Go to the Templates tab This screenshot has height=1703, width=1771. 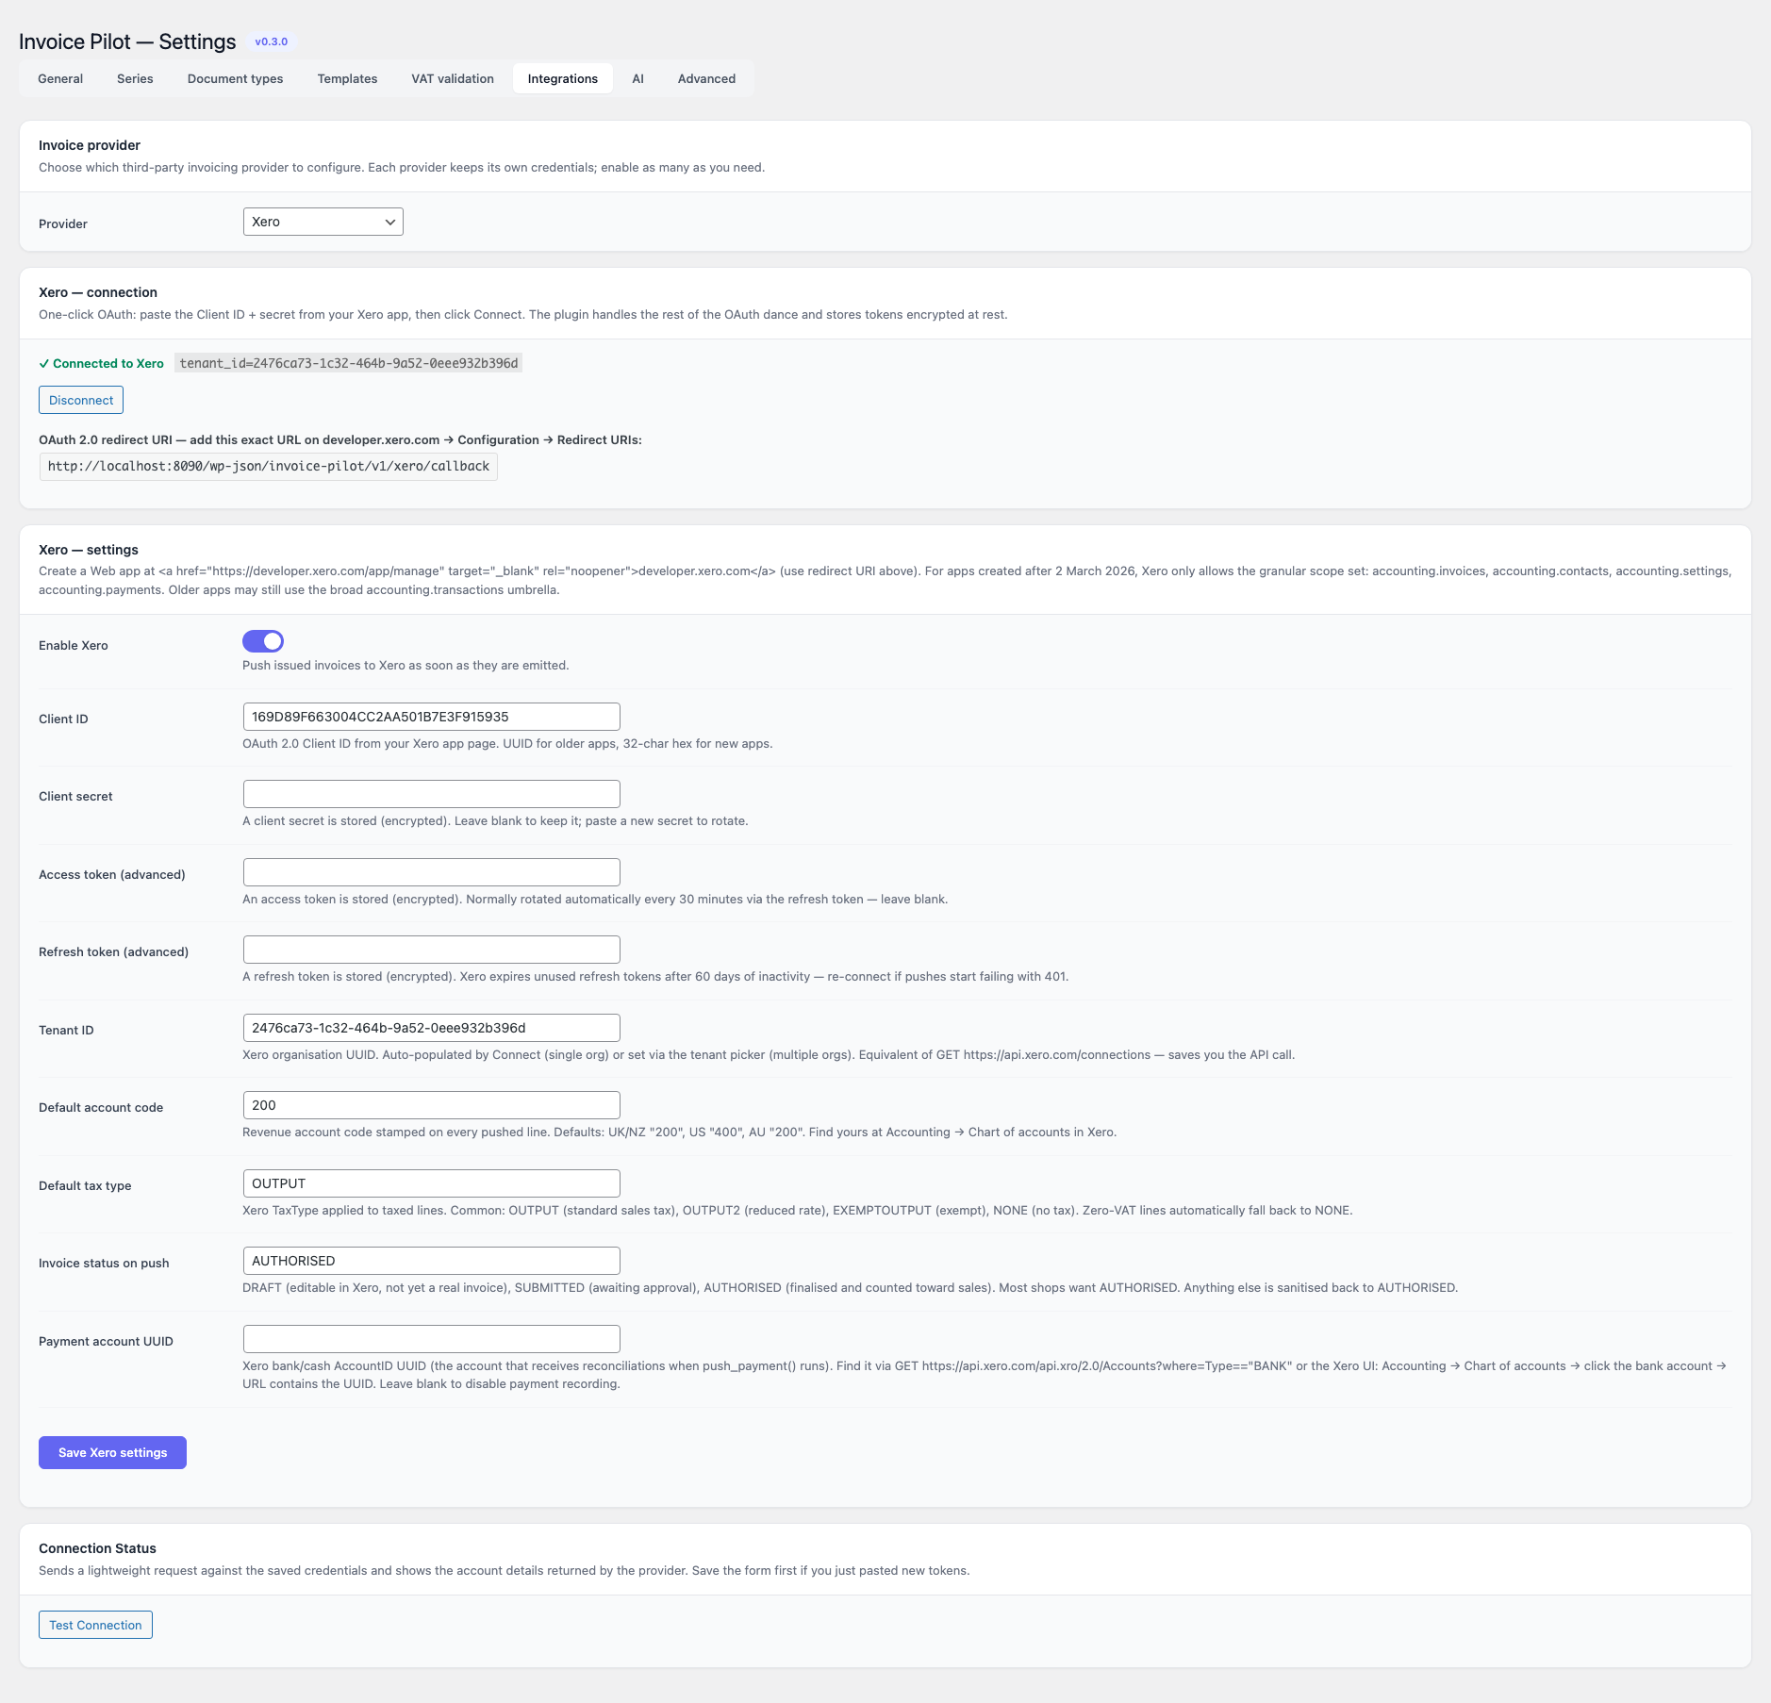(x=347, y=79)
